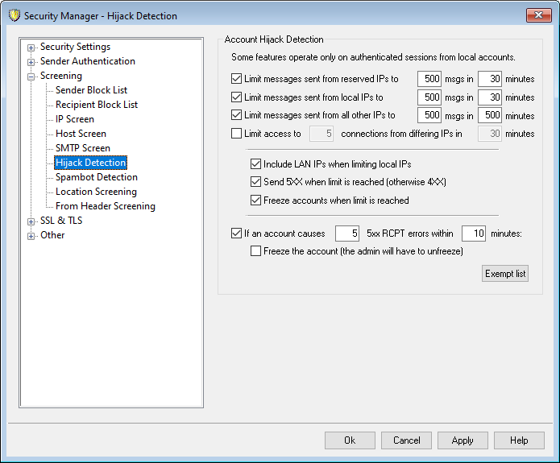
Task: Open Spambot Detection in the tree
Action: [x=96, y=177]
